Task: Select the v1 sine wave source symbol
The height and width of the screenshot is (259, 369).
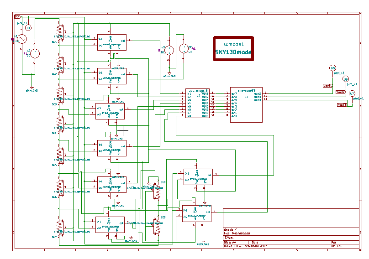Action: click(x=22, y=39)
